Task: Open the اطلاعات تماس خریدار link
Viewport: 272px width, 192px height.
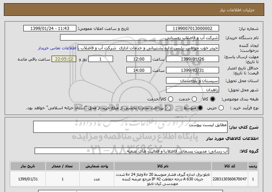Action: [x=57, y=48]
